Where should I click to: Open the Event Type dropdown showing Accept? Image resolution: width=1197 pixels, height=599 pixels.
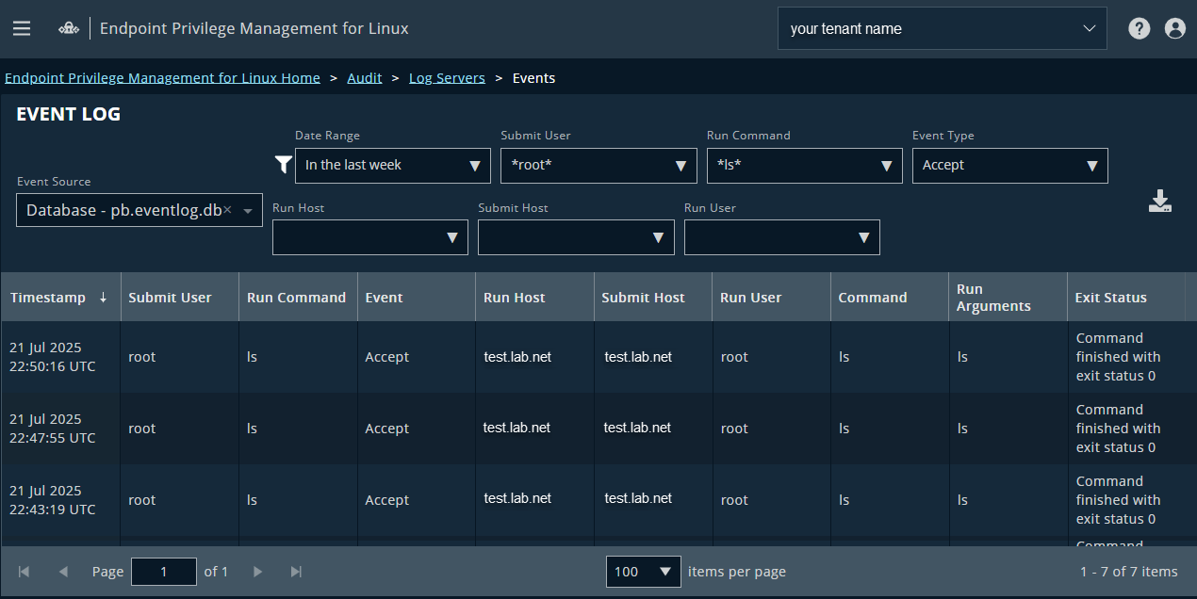(1010, 166)
